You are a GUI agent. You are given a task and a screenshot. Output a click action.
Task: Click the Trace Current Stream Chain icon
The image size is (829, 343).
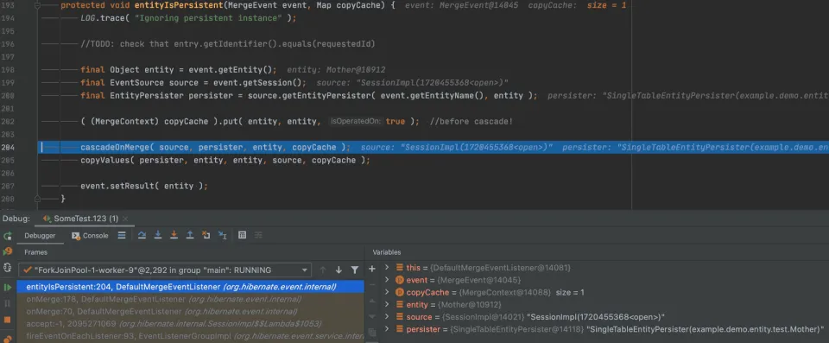click(x=258, y=235)
